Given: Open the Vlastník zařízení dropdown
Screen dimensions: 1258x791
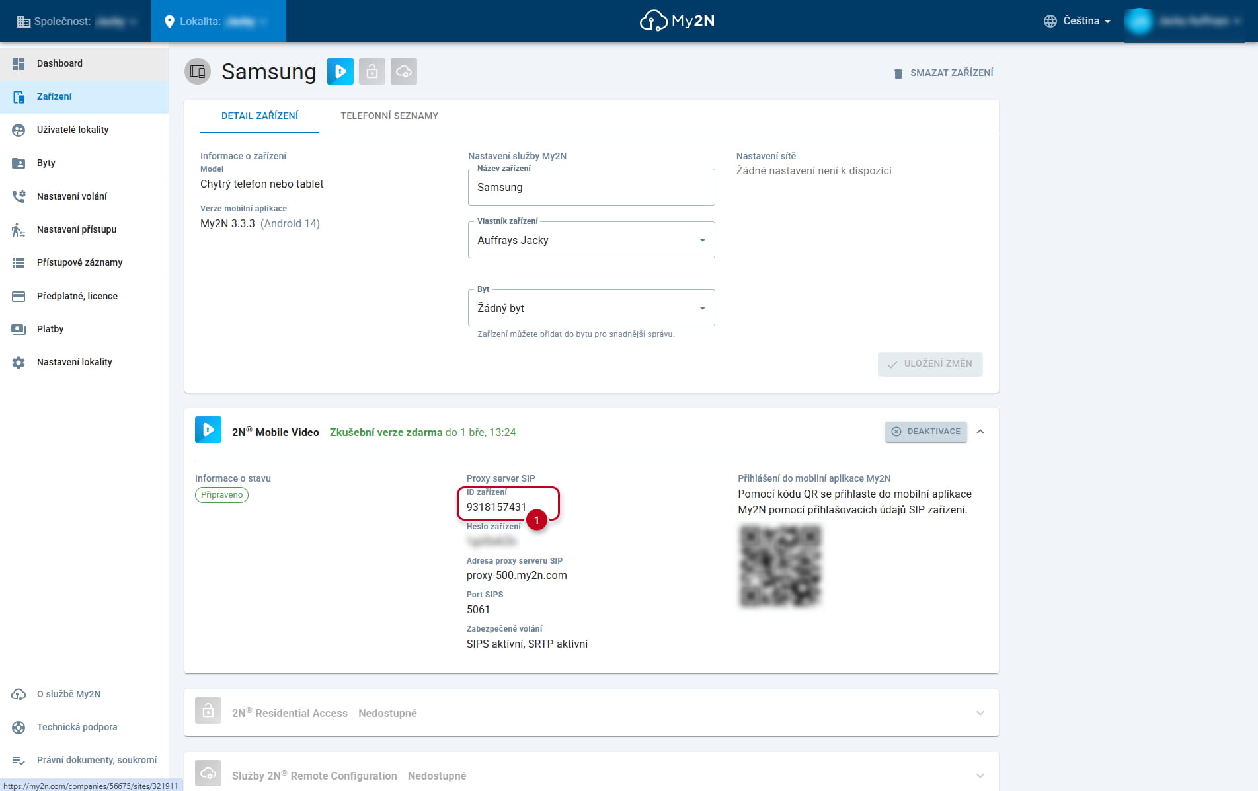Looking at the screenshot, I should pos(591,240).
